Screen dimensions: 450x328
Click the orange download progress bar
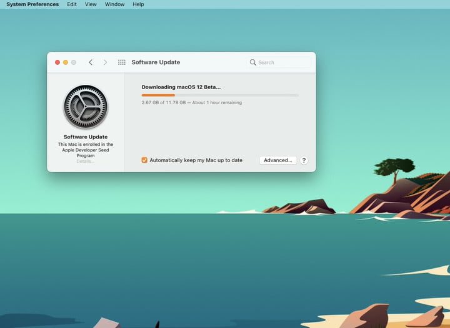[220, 95]
